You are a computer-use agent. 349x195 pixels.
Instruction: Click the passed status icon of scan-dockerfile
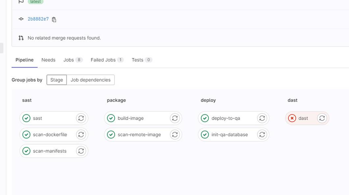point(26,134)
